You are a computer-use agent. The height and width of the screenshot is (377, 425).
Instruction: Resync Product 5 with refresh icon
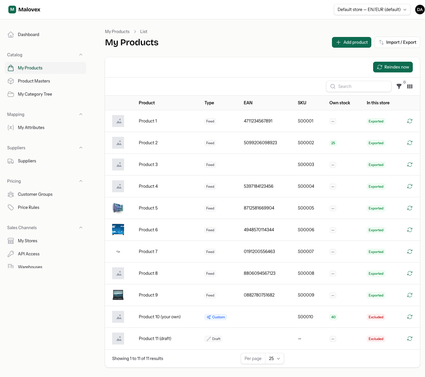click(410, 208)
